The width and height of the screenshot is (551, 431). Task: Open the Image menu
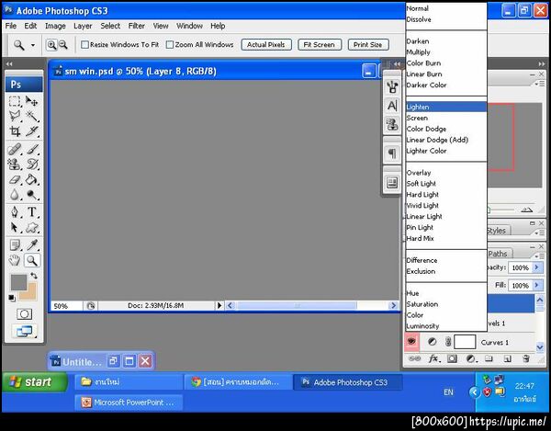(55, 26)
